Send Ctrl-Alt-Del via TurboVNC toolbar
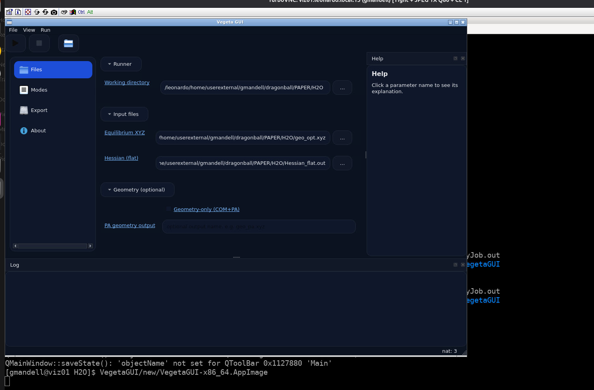The height and width of the screenshot is (390, 594). [x=64, y=12]
